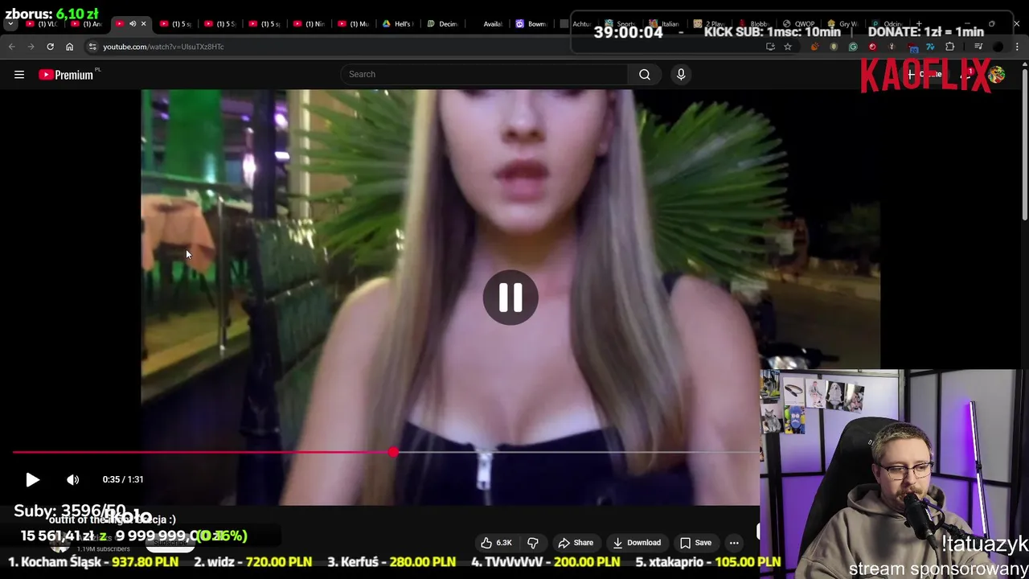Open YouTube notifications bell
The height and width of the screenshot is (579, 1029).
(968, 74)
